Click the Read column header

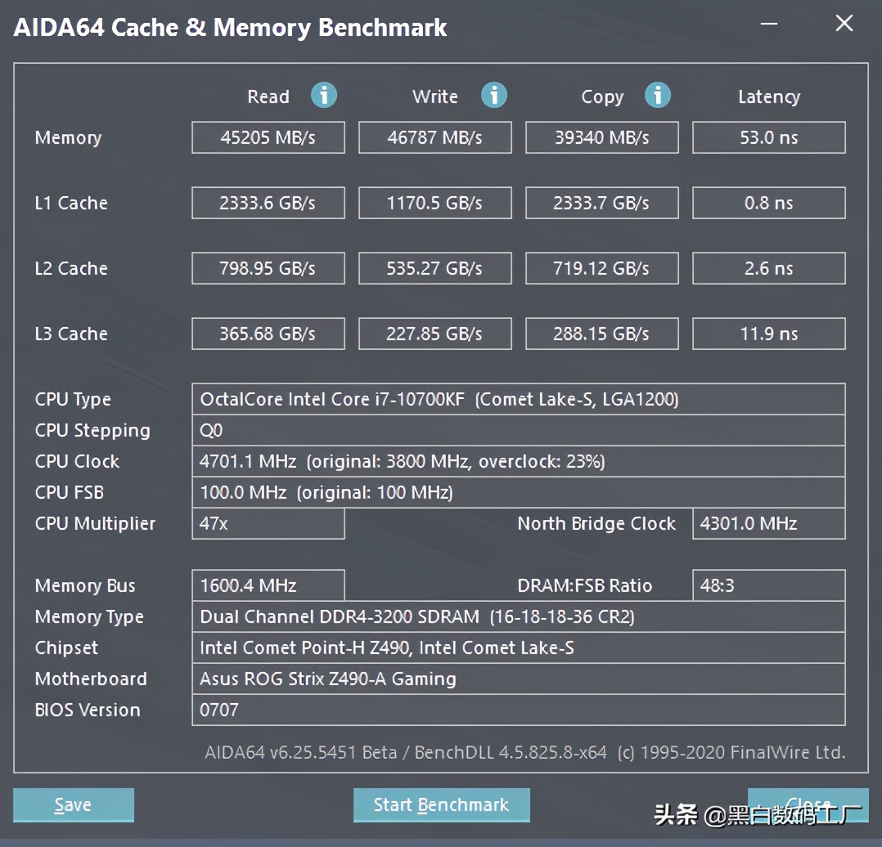coord(268,96)
